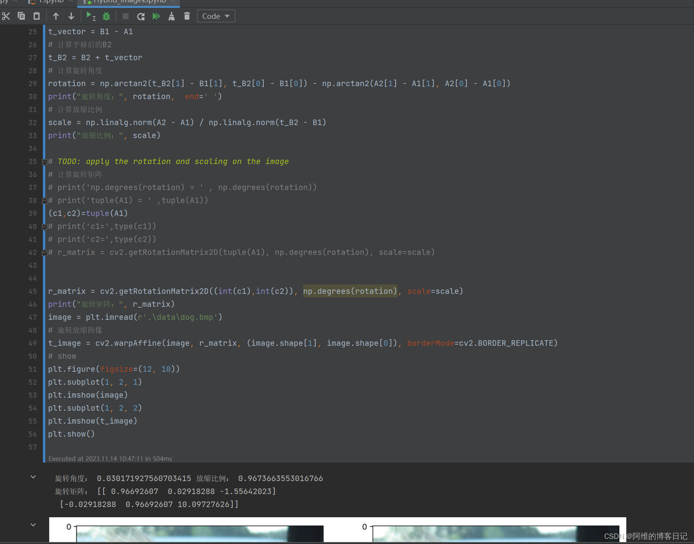Viewport: 694px width, 544px height.
Task: Collapse the plot output section
Action: click(33, 525)
